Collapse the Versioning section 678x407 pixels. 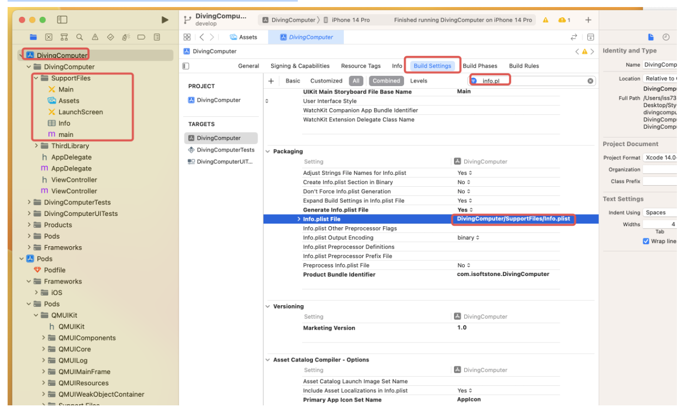click(268, 306)
